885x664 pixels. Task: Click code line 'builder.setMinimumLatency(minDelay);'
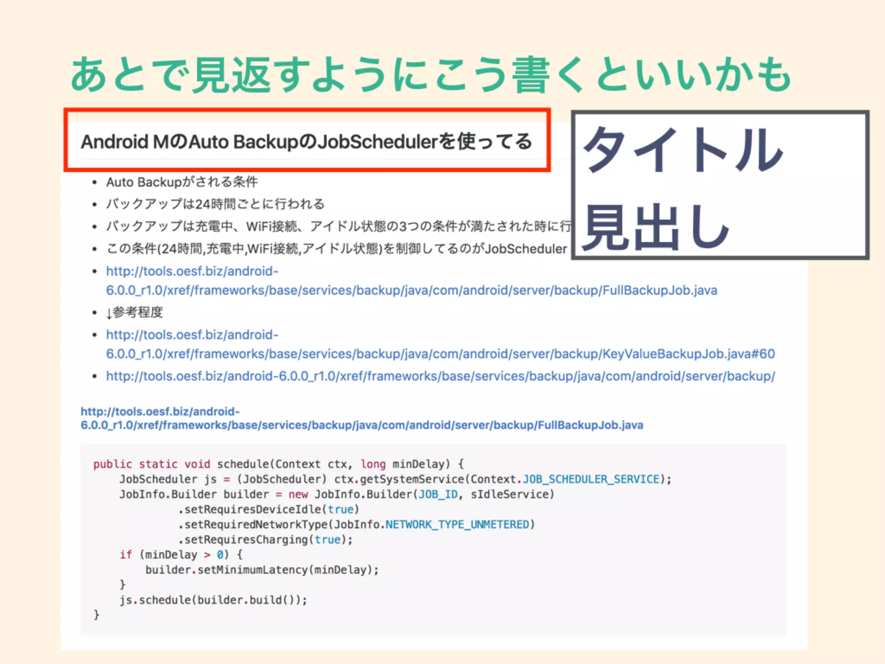(262, 570)
